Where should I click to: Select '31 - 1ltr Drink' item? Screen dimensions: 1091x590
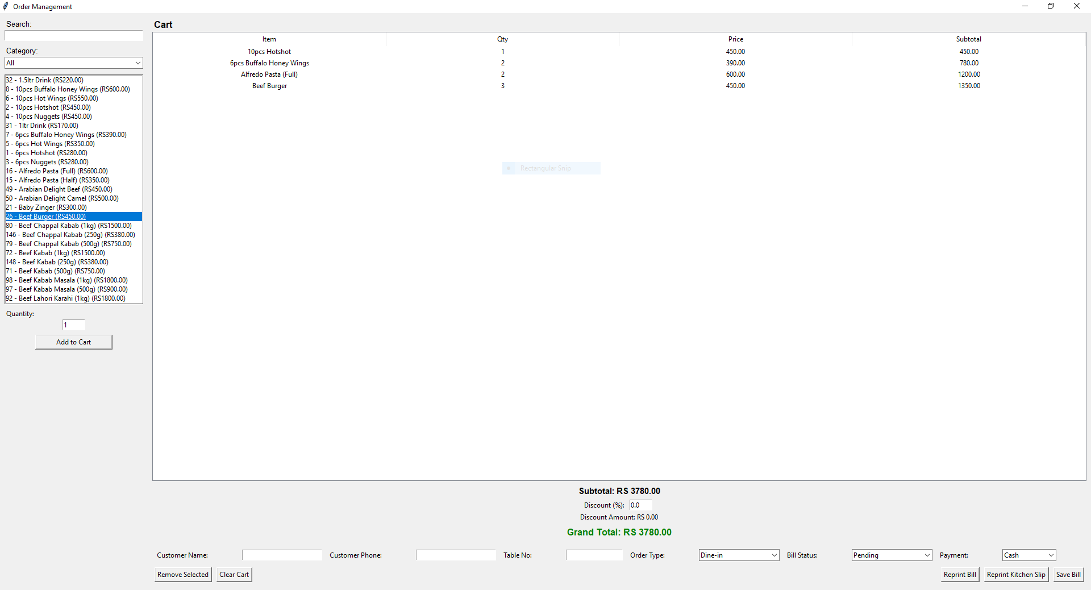74,126
